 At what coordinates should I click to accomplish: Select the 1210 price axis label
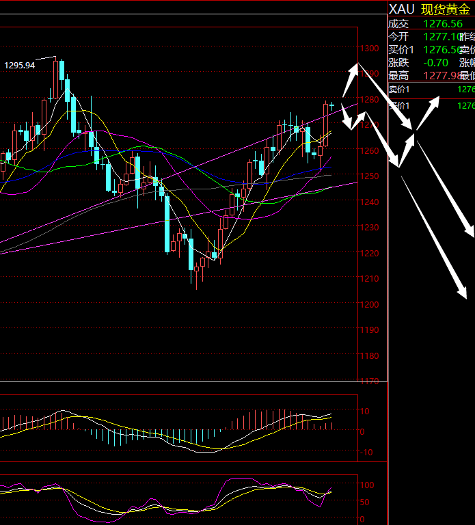[x=370, y=279]
